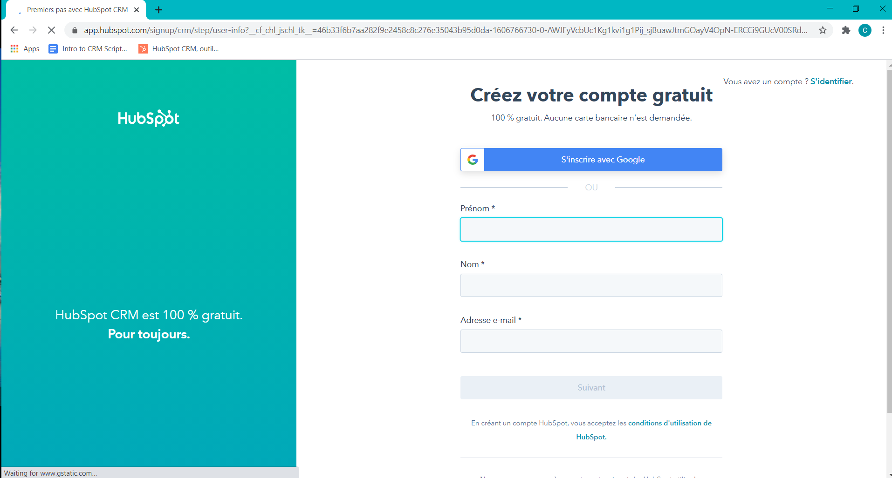
Task: Open a new browser tab
Action: pyautogui.click(x=158, y=10)
